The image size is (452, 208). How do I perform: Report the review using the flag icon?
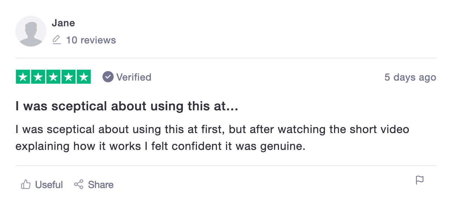(419, 180)
